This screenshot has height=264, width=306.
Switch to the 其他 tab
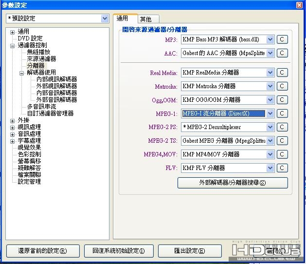pyautogui.click(x=148, y=19)
